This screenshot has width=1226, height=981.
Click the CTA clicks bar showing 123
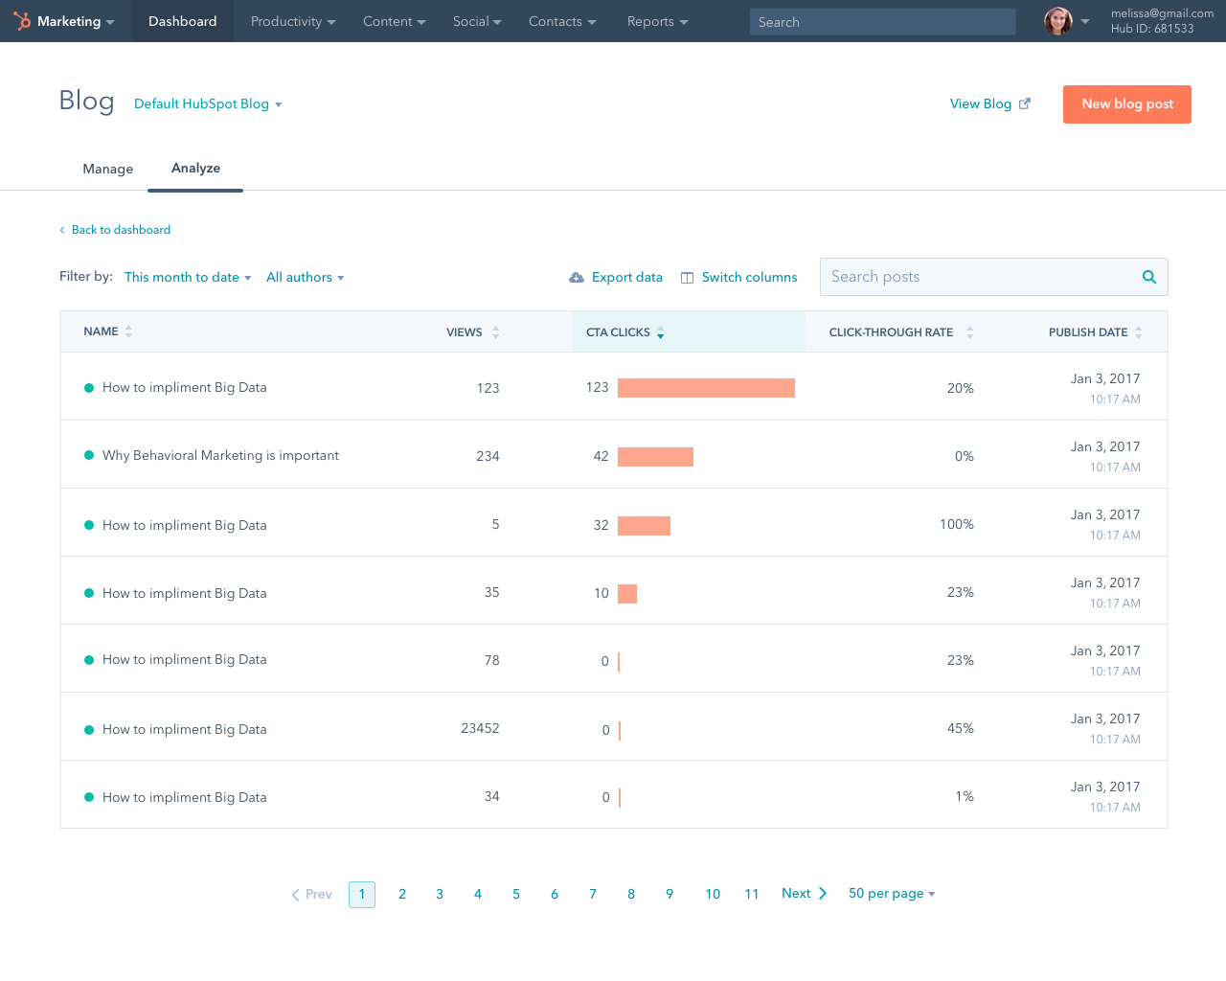coord(706,388)
